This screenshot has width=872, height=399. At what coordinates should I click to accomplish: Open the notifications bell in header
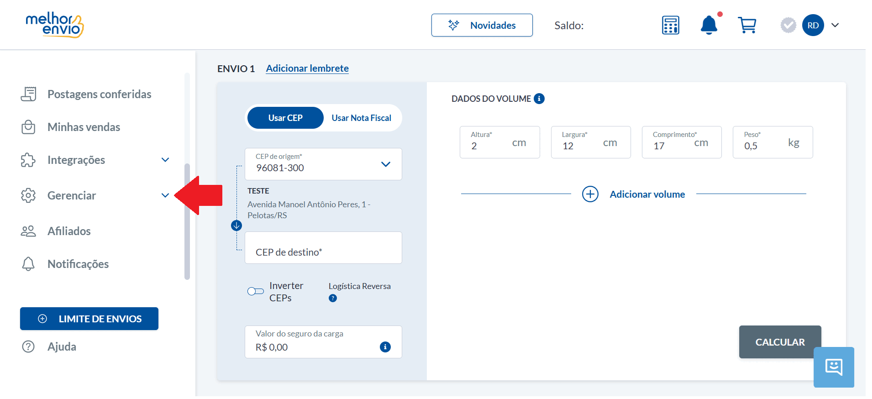(x=709, y=25)
